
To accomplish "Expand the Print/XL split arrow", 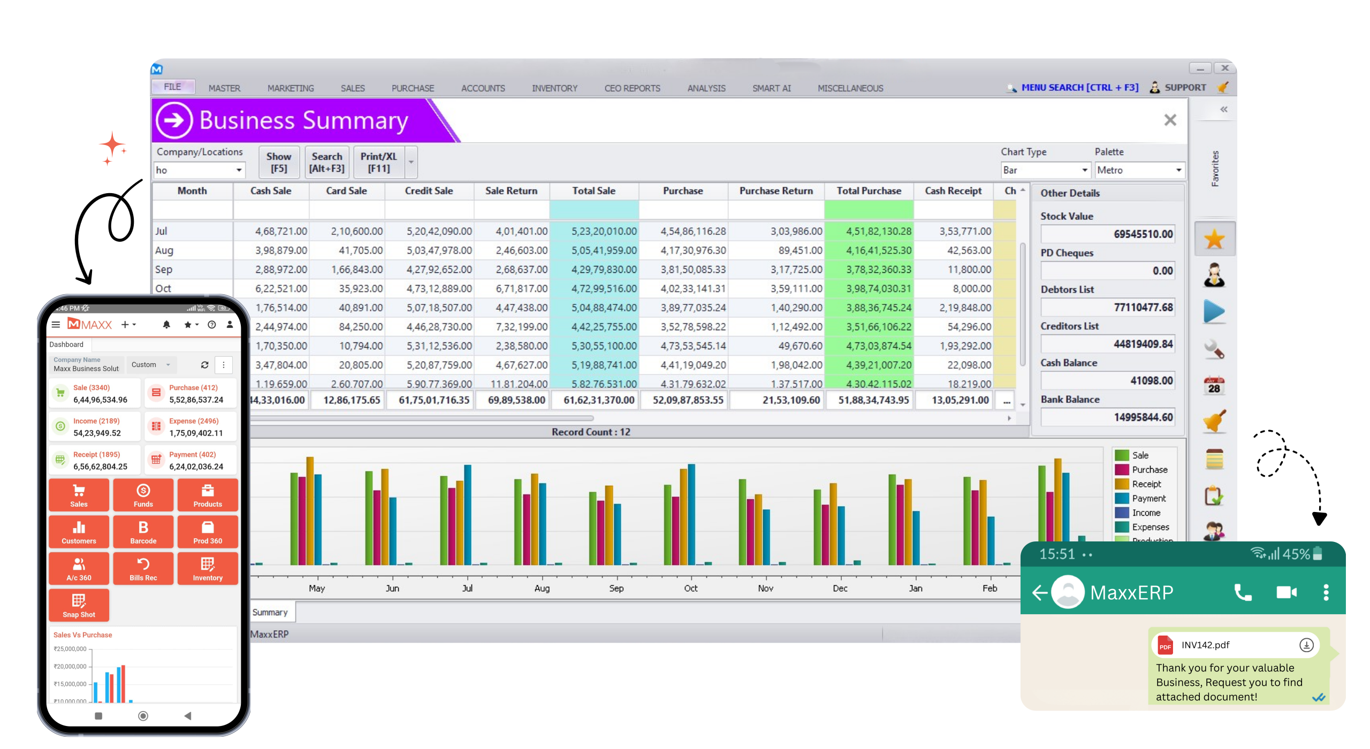I will click(411, 162).
